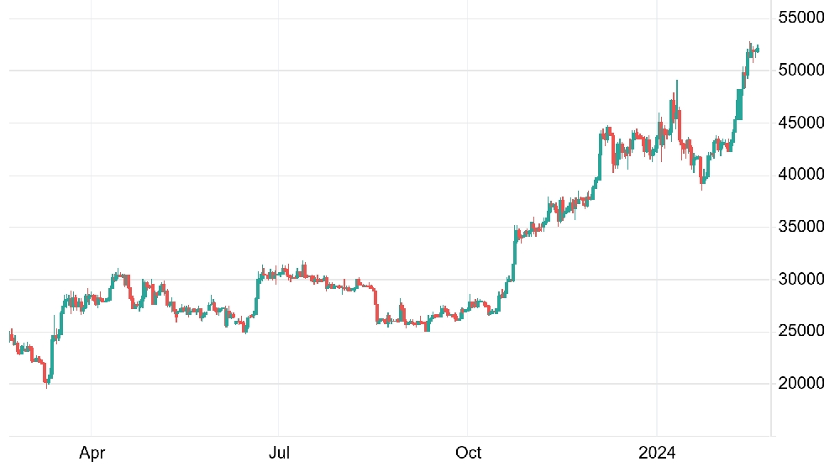Click the 30000 price axis label

(x=801, y=279)
